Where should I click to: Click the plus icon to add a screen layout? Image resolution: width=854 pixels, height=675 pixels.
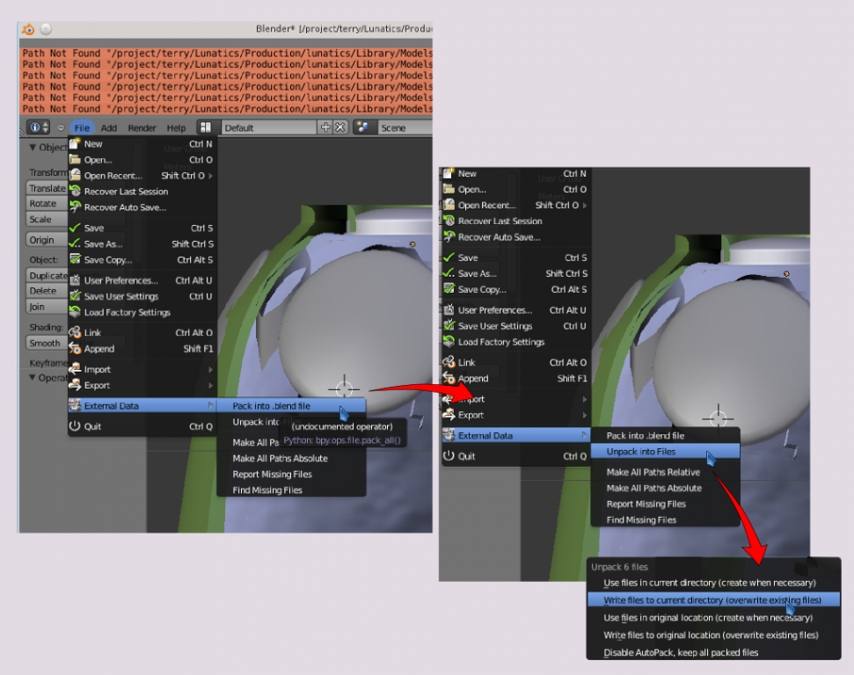(x=325, y=127)
